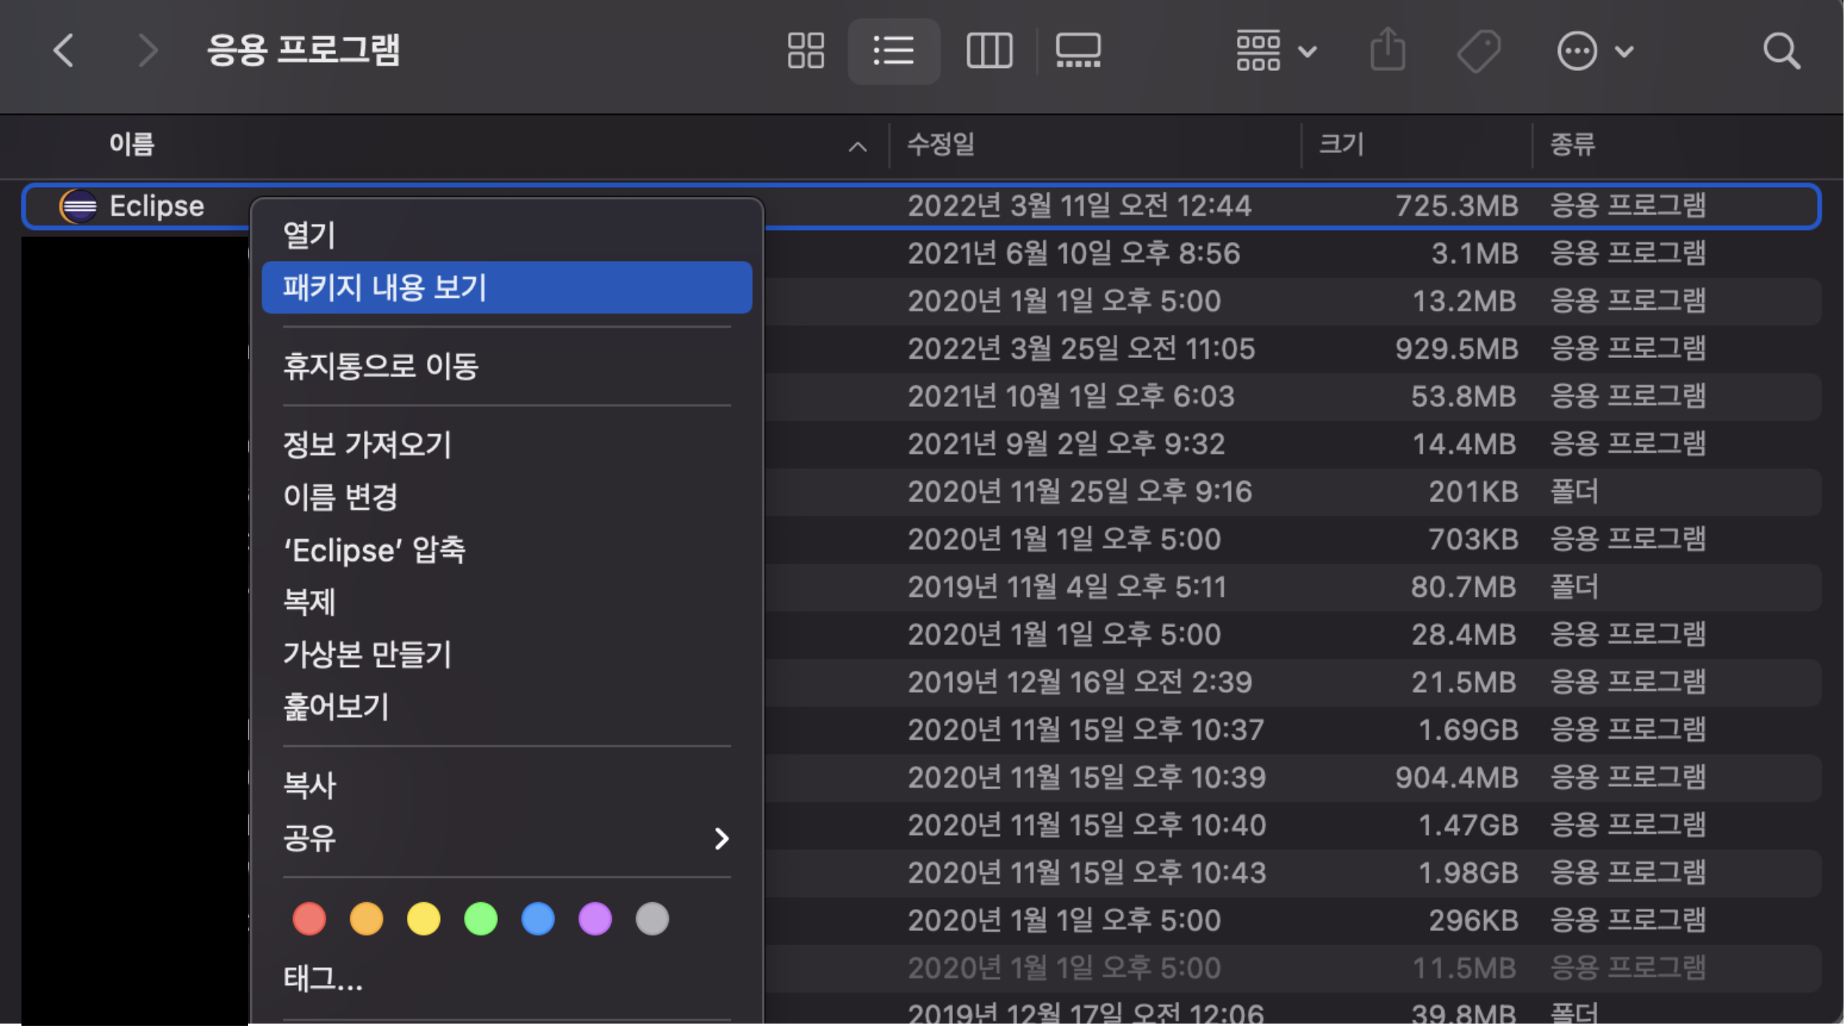Sort by '수정일' column header
The image size is (1845, 1028).
coord(941,144)
